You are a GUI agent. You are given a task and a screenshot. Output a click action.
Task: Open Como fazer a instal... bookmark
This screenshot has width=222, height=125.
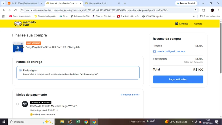(x=20, y=16)
